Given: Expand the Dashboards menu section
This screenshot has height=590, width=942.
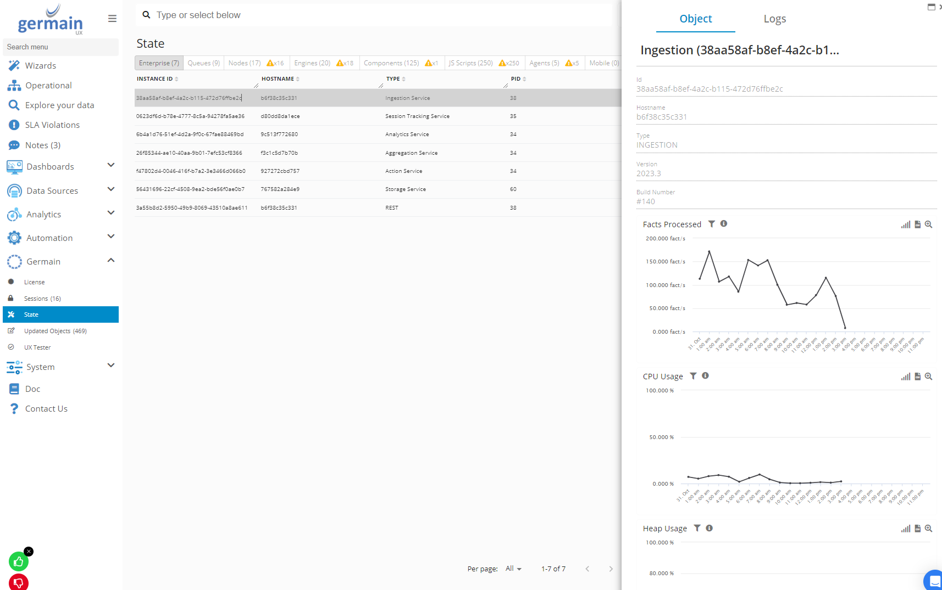Looking at the screenshot, I should pos(110,166).
